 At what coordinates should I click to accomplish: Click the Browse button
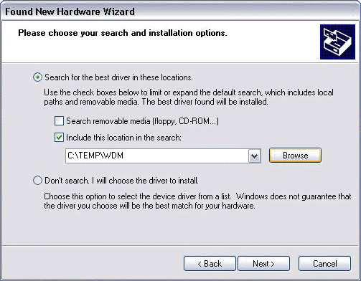(x=295, y=156)
